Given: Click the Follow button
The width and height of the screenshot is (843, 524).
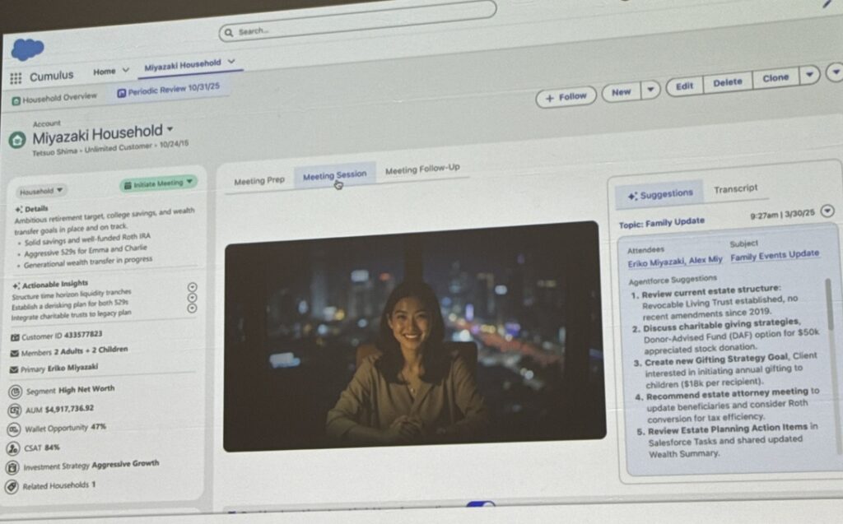Looking at the screenshot, I should click(x=565, y=96).
